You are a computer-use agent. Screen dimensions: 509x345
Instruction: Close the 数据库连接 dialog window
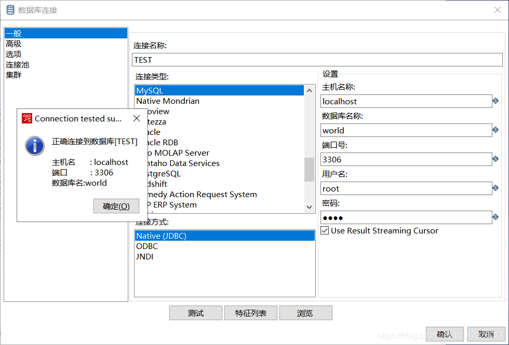pyautogui.click(x=498, y=10)
